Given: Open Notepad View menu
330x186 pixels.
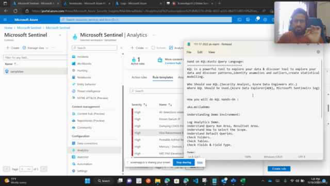Looking at the screenshot, I should pyautogui.click(x=211, y=52).
